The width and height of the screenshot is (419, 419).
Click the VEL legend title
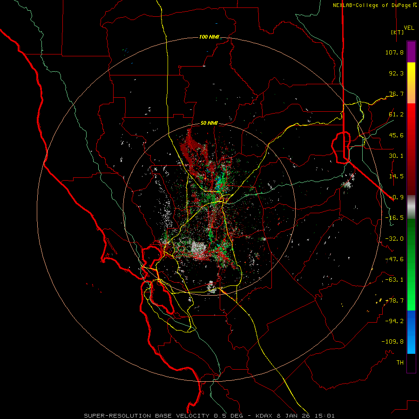(x=409, y=28)
